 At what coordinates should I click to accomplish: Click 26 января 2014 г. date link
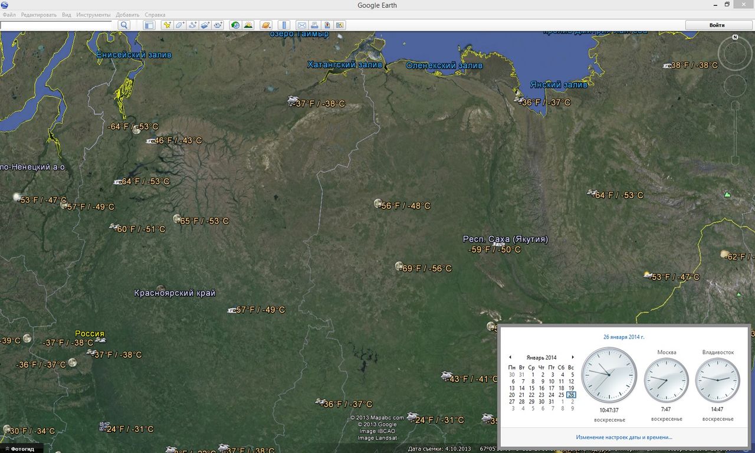pos(624,337)
